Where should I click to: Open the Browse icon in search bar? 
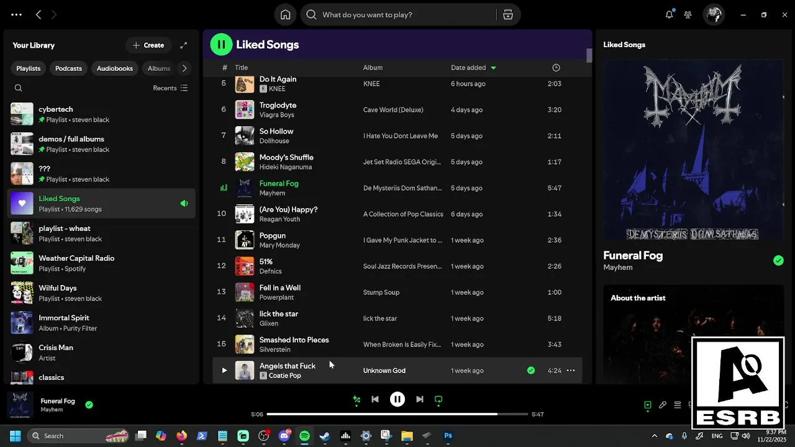[x=508, y=15]
